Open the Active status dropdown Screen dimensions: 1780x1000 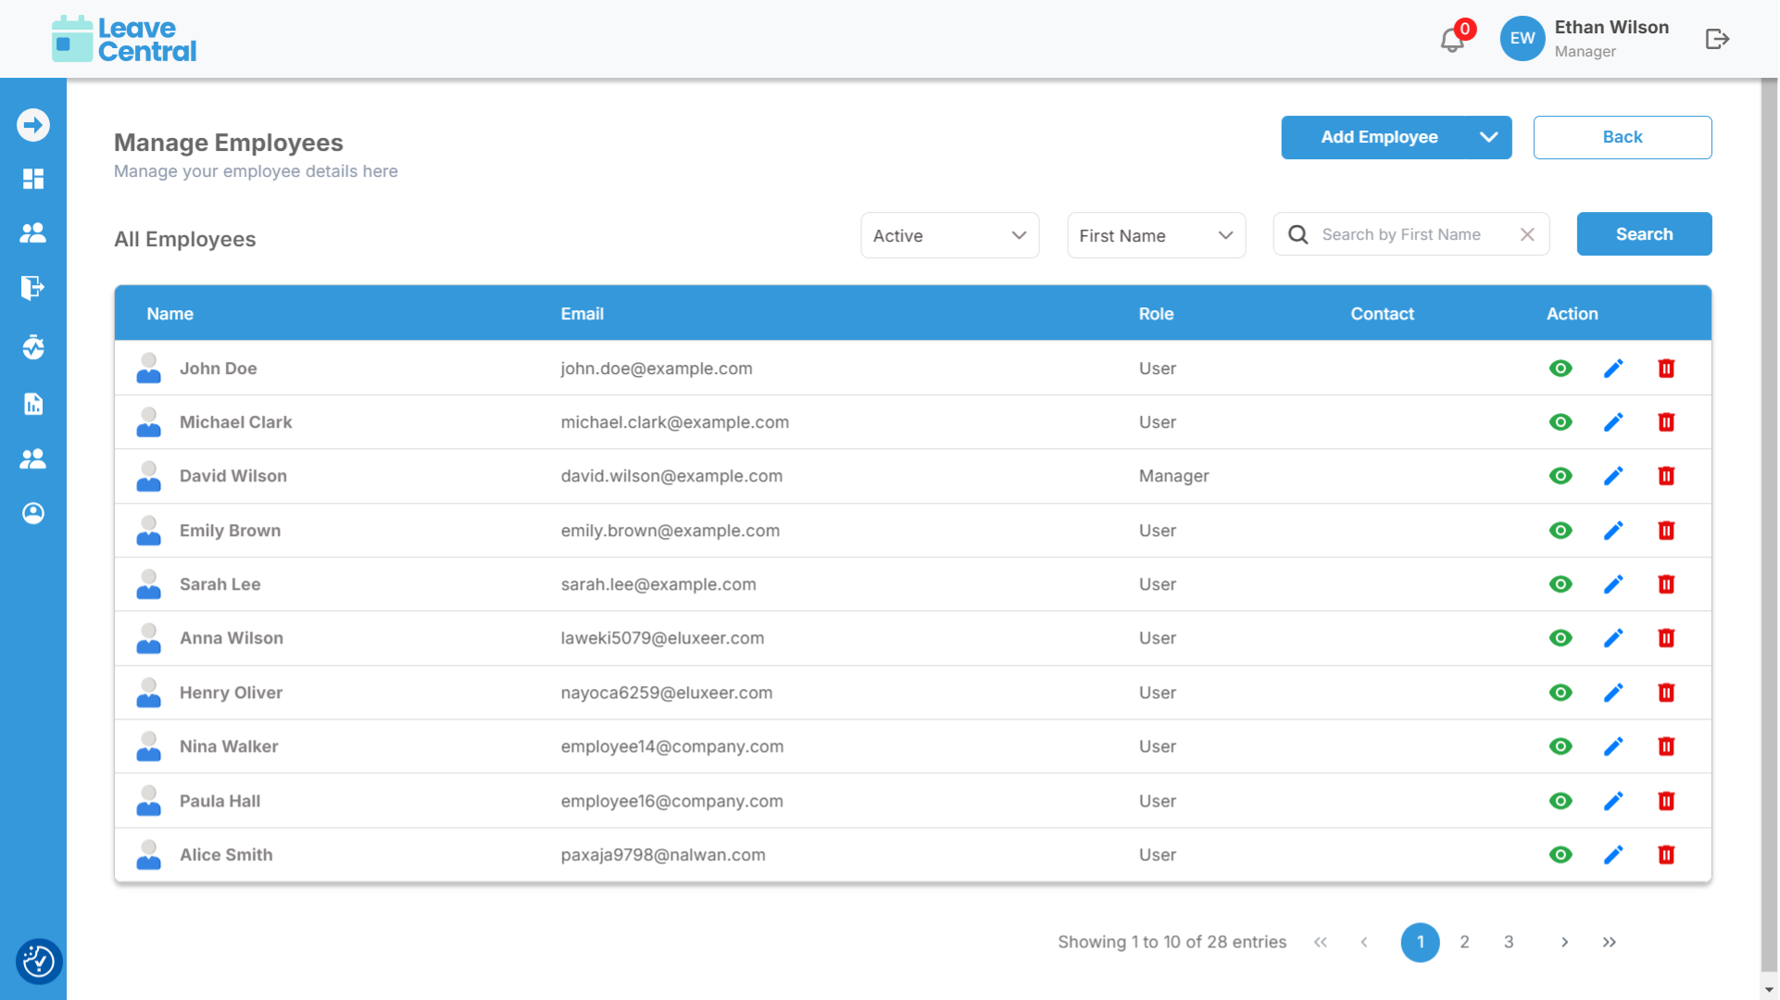[949, 235]
